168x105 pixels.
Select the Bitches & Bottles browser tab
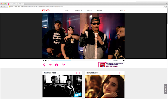point(15,4)
